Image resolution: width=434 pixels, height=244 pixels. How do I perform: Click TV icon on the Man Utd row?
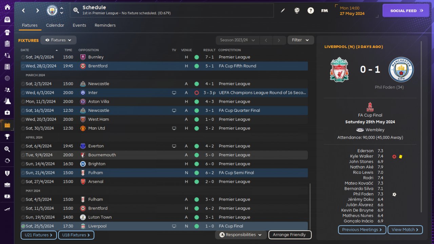point(174,128)
